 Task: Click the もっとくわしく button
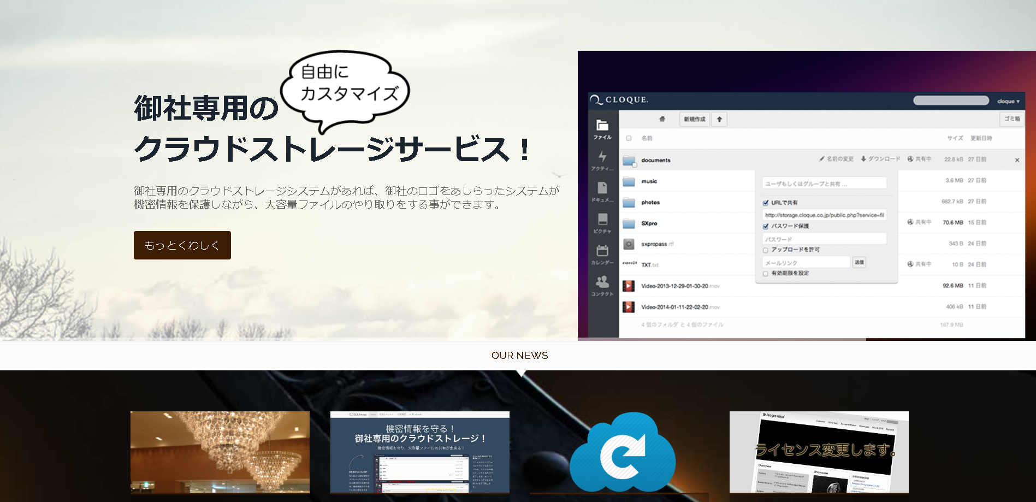(182, 246)
